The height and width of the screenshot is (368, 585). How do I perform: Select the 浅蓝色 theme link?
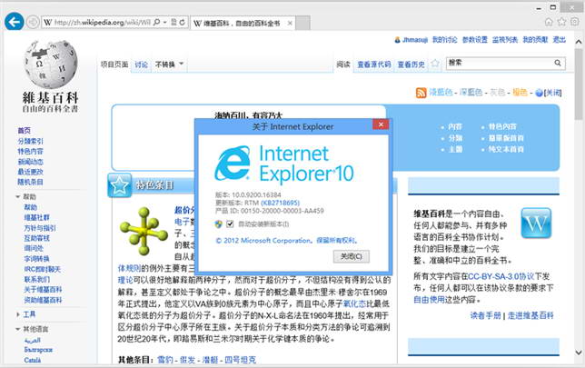click(441, 92)
